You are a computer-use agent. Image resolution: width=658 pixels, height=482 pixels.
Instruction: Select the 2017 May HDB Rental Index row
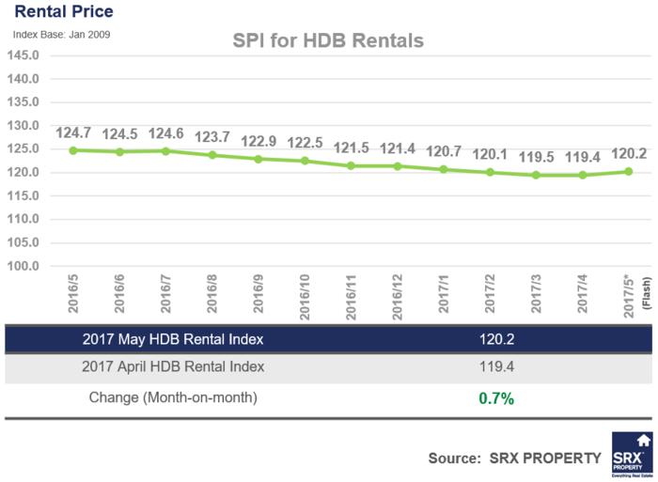coord(328,339)
